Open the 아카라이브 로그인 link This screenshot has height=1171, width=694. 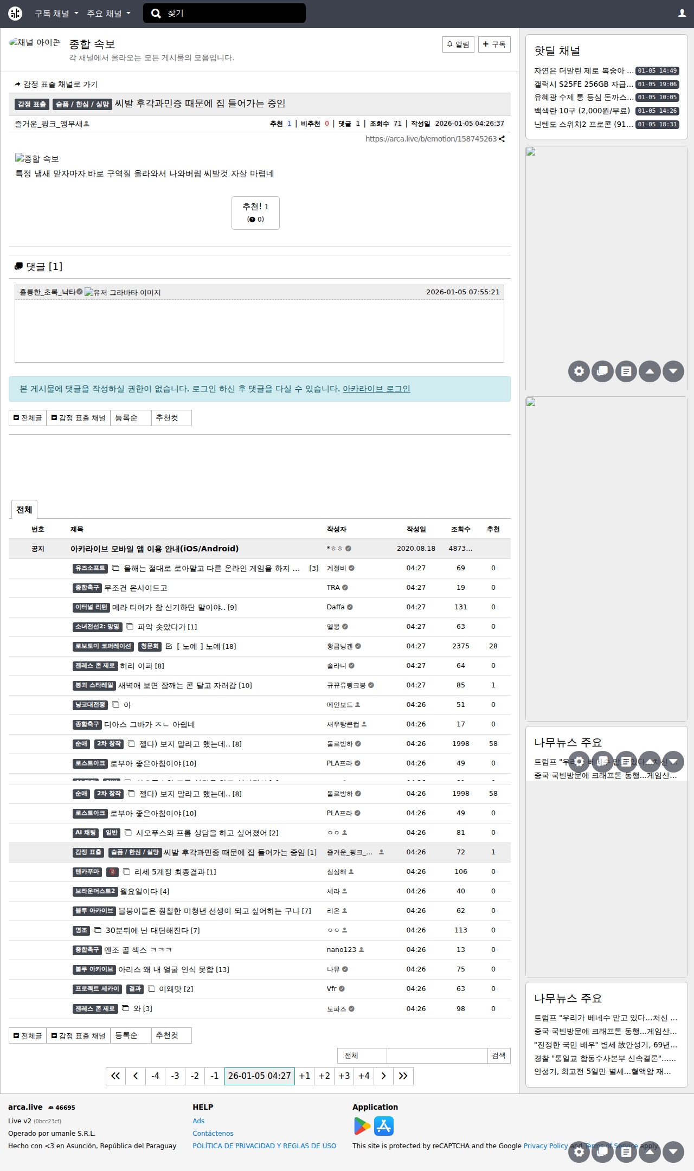point(376,389)
